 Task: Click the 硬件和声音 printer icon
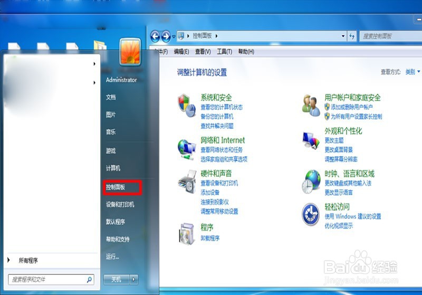pos(187,182)
